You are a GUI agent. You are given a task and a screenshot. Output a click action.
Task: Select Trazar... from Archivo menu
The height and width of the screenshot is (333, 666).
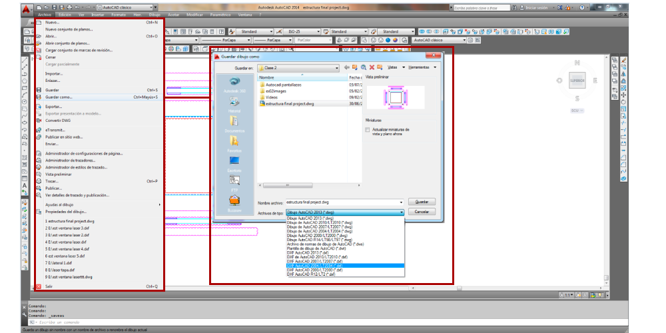(x=98, y=181)
